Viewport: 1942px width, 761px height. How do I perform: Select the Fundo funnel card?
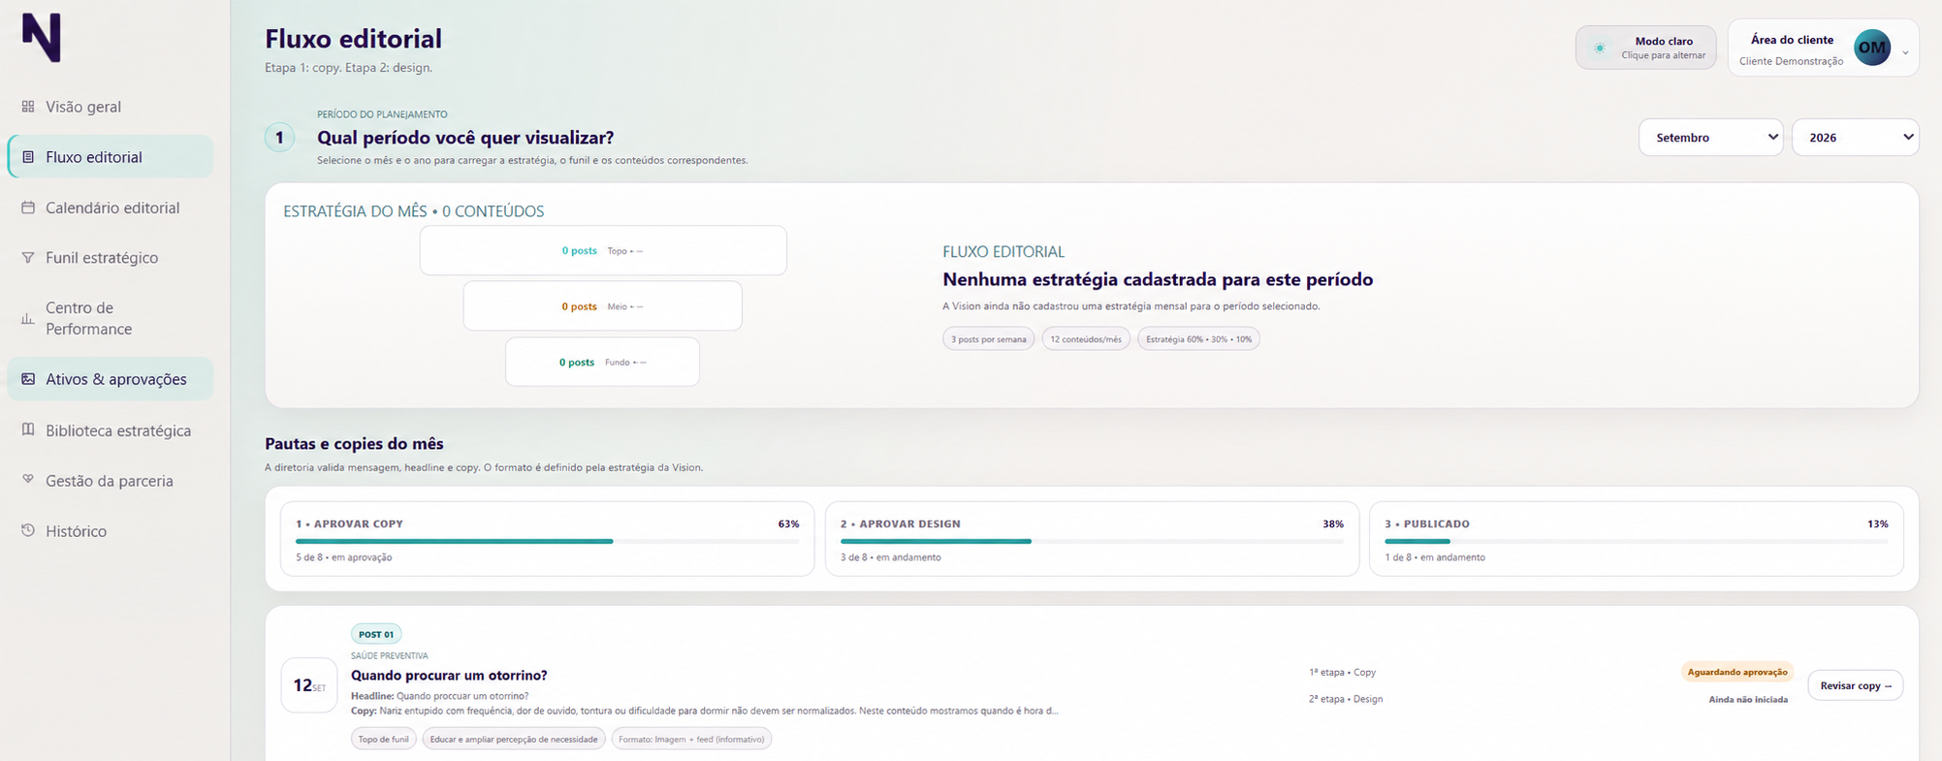[602, 362]
